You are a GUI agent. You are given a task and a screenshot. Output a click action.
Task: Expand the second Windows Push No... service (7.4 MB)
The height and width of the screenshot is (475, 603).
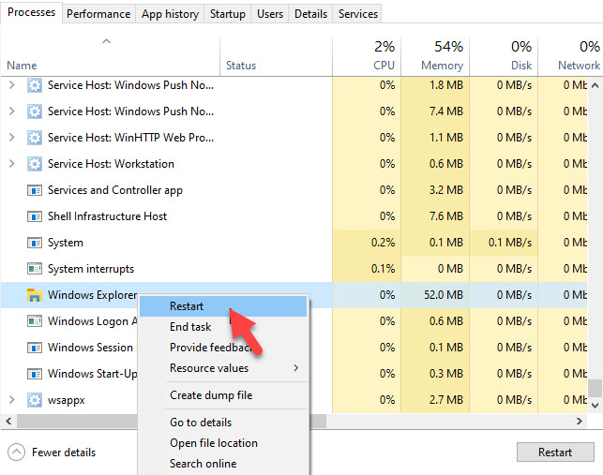point(12,111)
